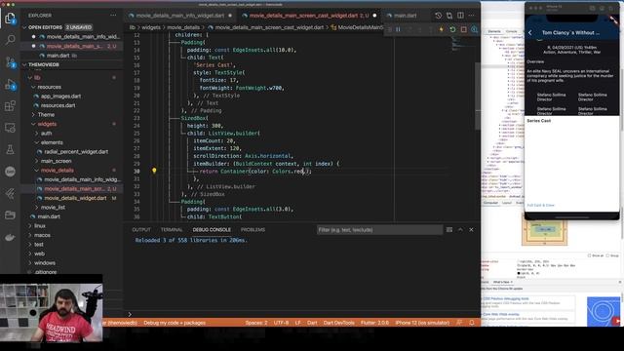Click the Explorer more actions ellipsis
The height and width of the screenshot is (351, 624).
pyautogui.click(x=113, y=16)
